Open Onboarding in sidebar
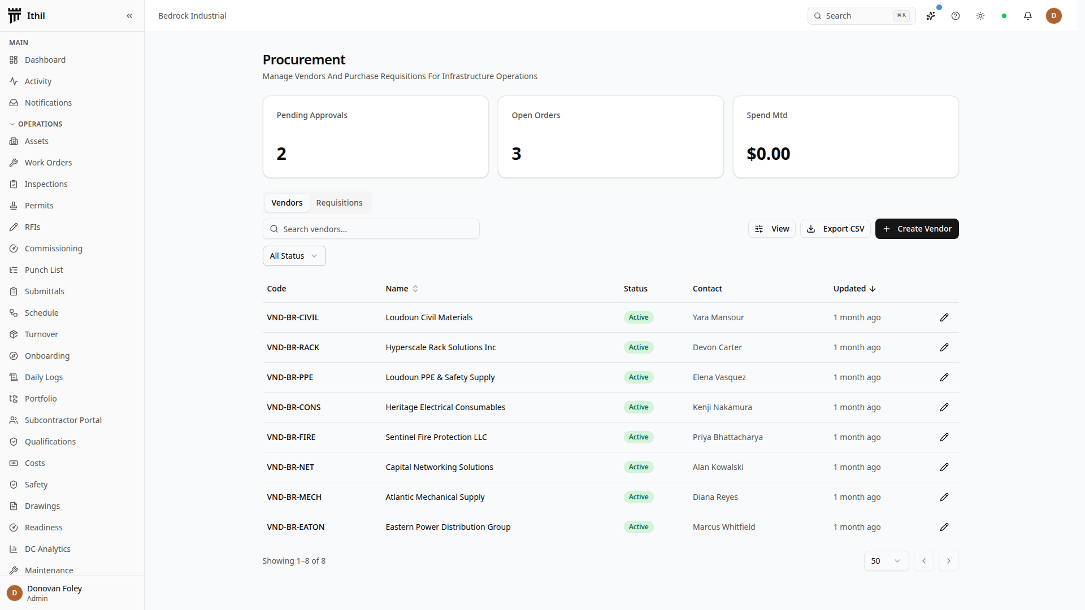 [x=72, y=356]
